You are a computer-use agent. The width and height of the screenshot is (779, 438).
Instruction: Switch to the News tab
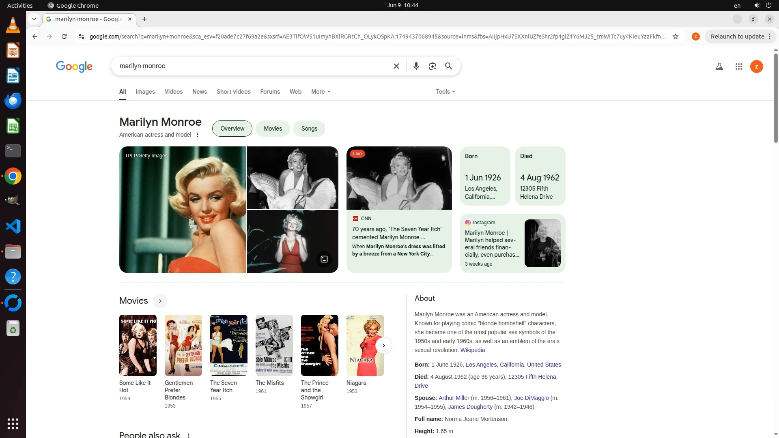tap(200, 92)
